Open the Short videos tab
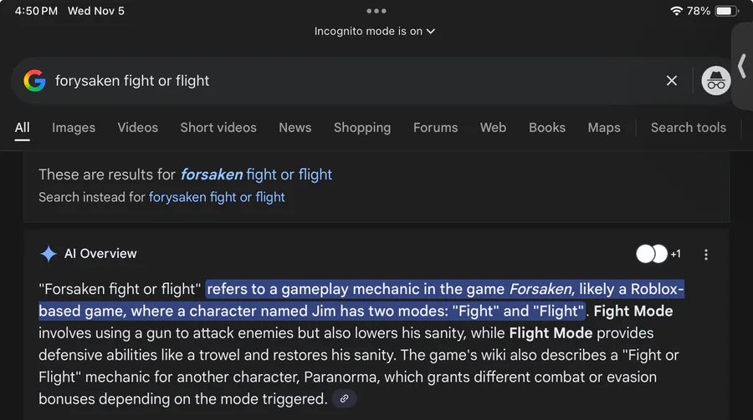Image resolution: width=753 pixels, height=420 pixels. [x=218, y=128]
